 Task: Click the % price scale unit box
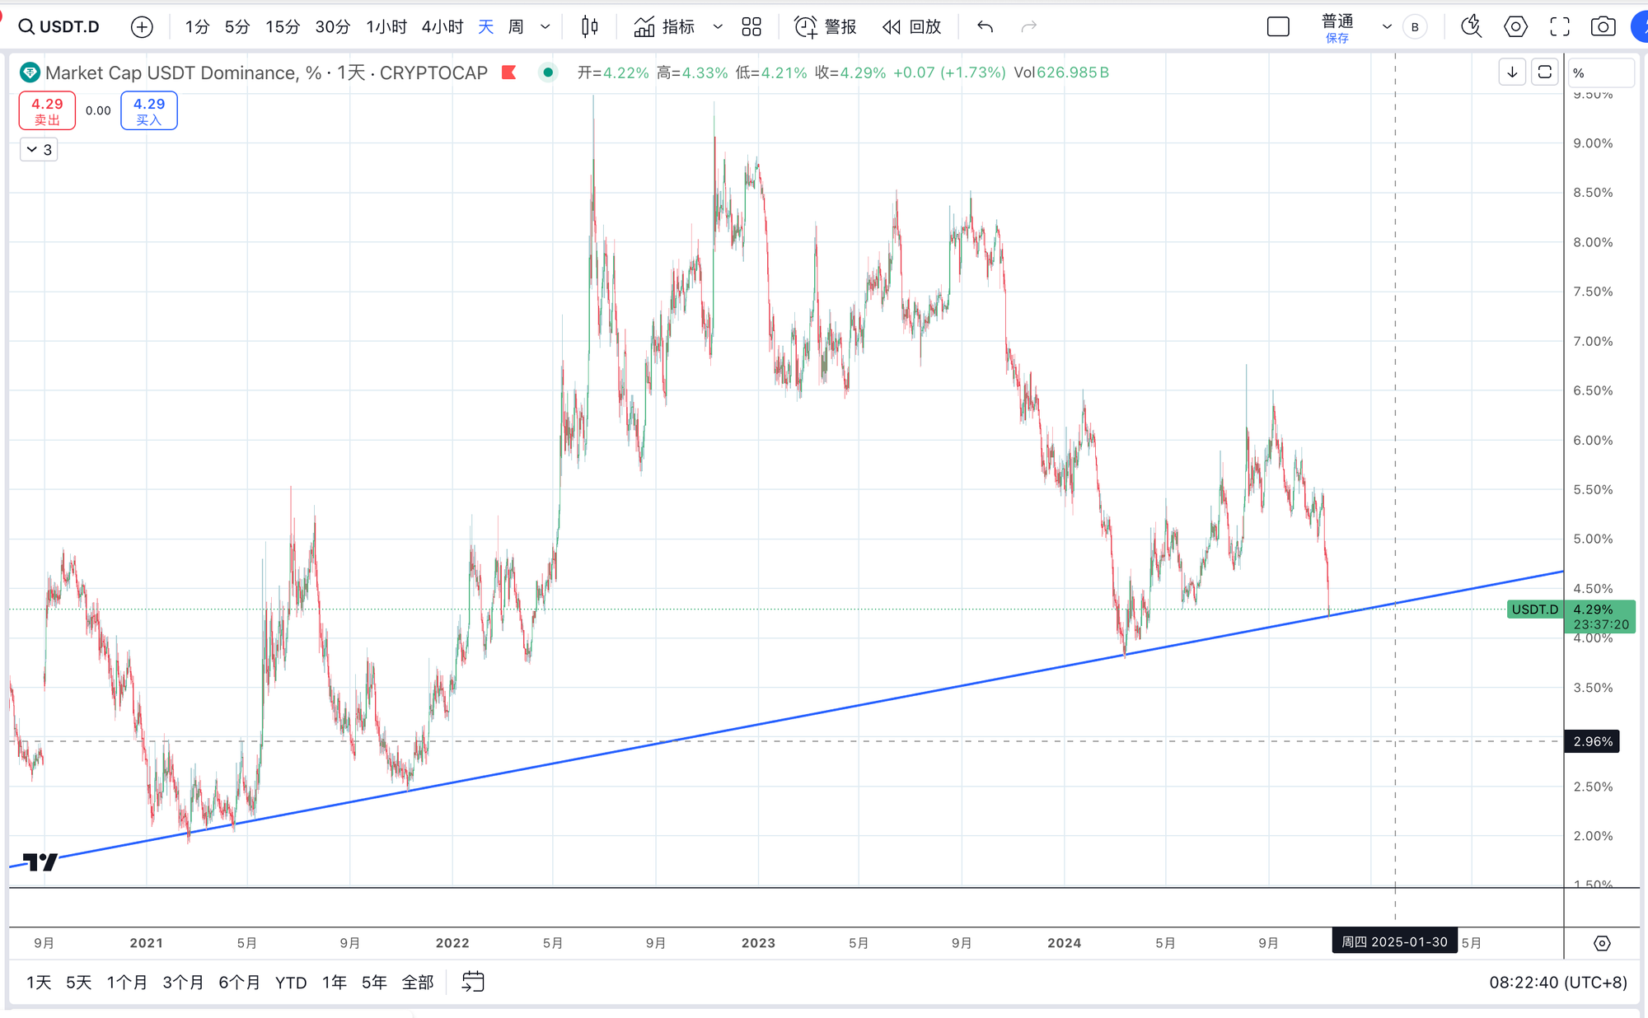[1601, 72]
